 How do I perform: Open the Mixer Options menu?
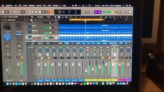click(40, 43)
